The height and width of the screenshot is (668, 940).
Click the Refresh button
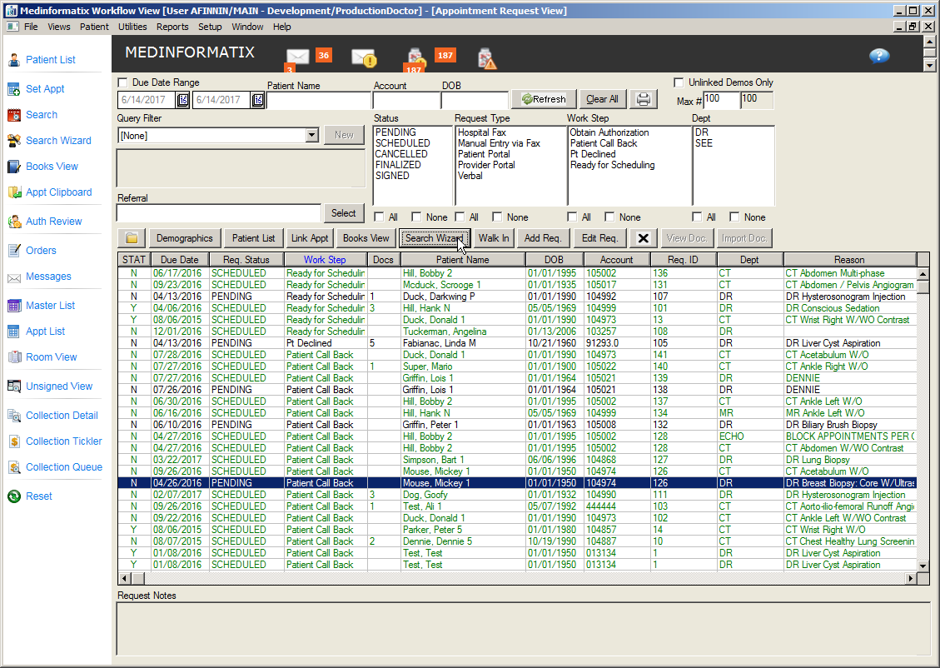point(543,98)
